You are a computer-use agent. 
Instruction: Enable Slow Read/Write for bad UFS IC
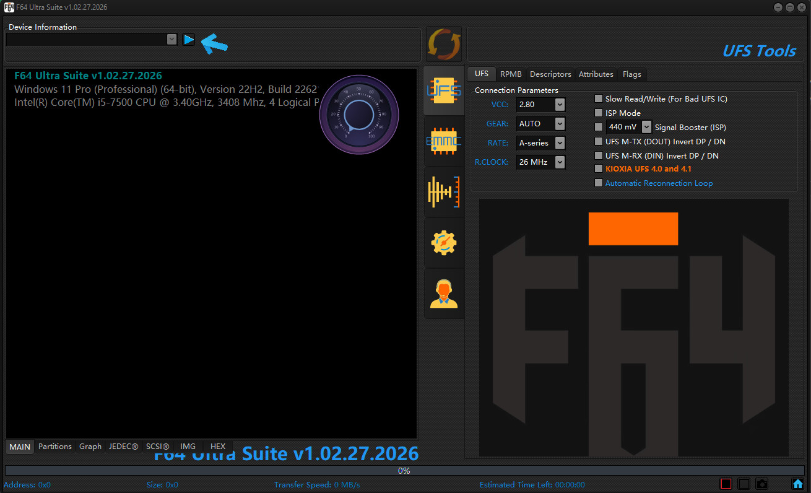click(x=599, y=98)
